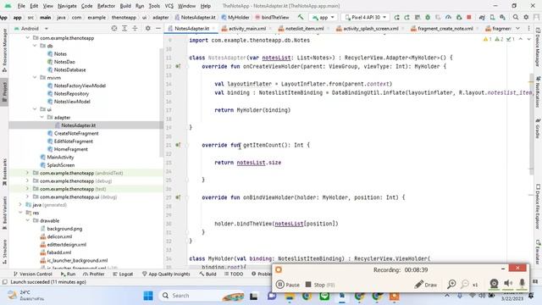
Task: Toggle microphone in recorder toolbar
Action: point(522,284)
